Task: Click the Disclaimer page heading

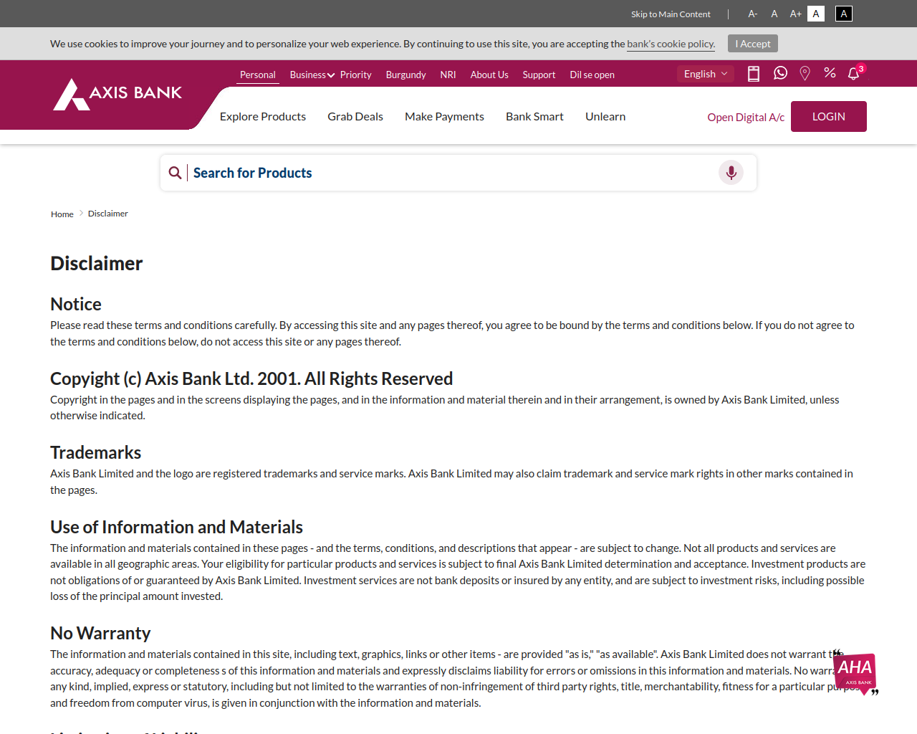Action: [x=97, y=263]
